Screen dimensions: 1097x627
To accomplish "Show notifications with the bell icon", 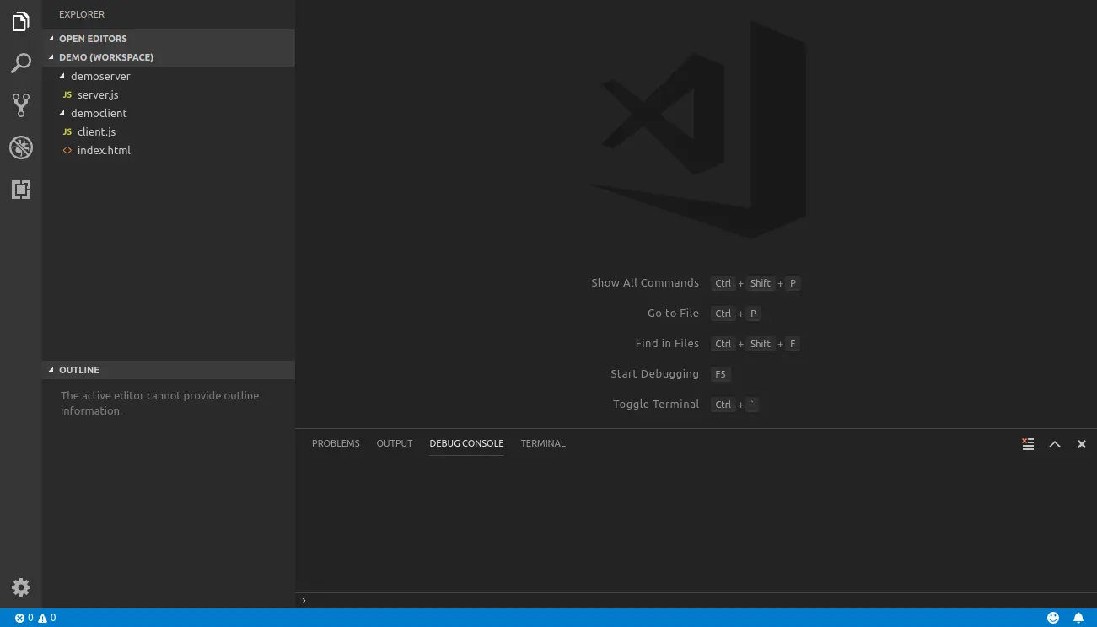I will (x=1078, y=618).
